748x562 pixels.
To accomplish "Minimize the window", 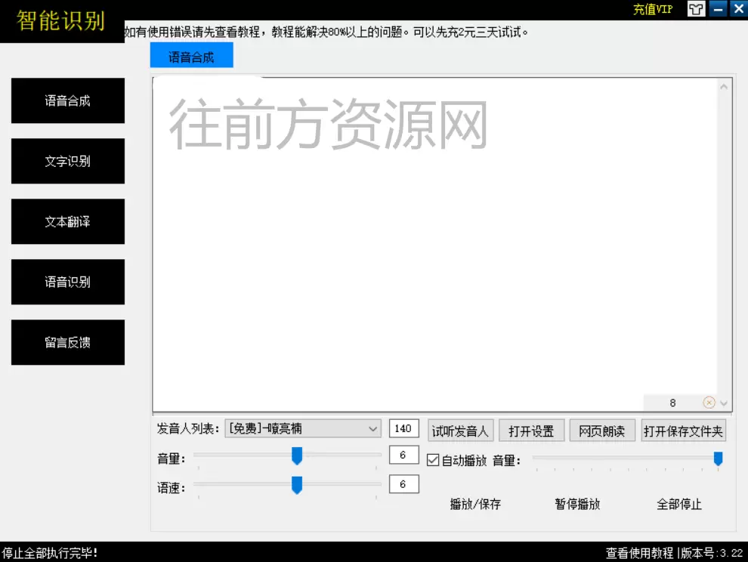I will pyautogui.click(x=718, y=9).
